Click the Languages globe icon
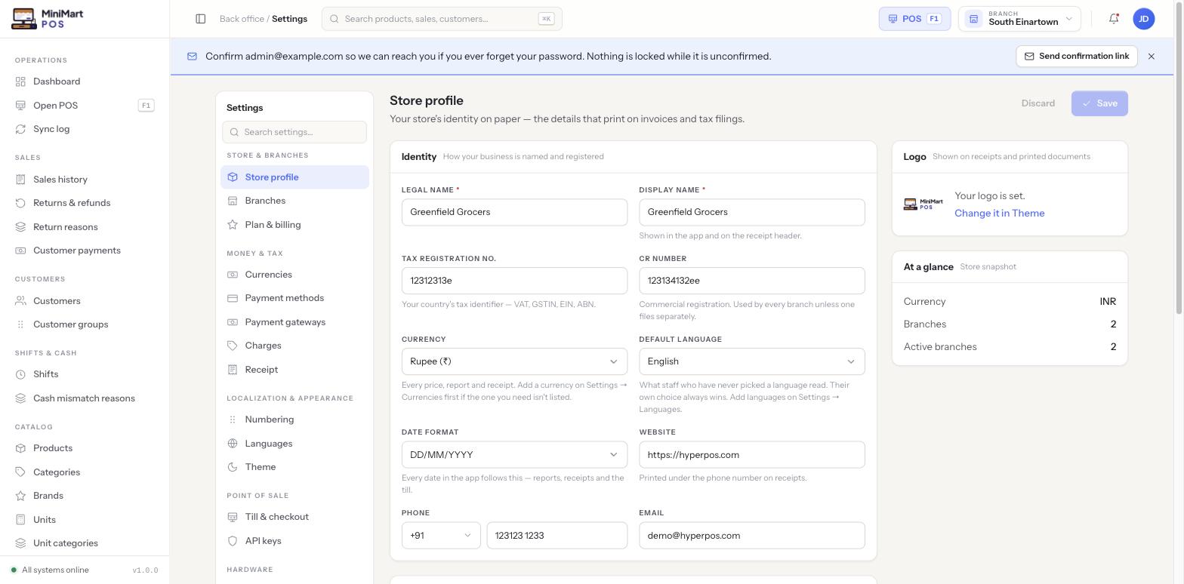This screenshot has width=1184, height=584. pyautogui.click(x=233, y=444)
